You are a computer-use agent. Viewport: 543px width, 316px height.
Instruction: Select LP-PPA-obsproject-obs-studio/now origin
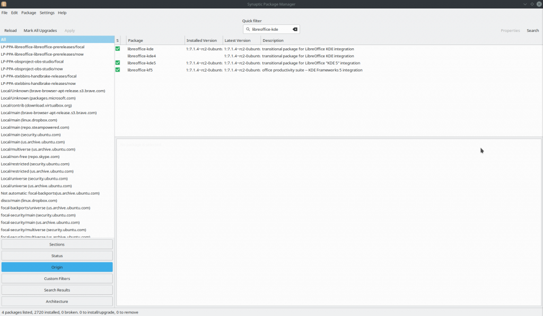pyautogui.click(x=32, y=69)
